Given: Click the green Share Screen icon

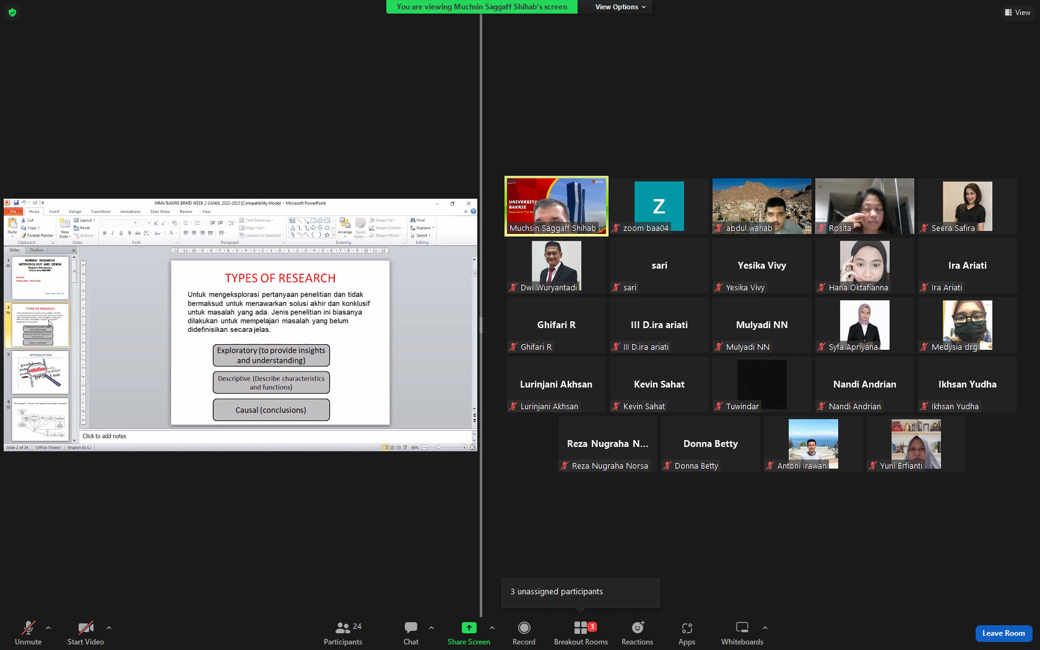Looking at the screenshot, I should [469, 628].
